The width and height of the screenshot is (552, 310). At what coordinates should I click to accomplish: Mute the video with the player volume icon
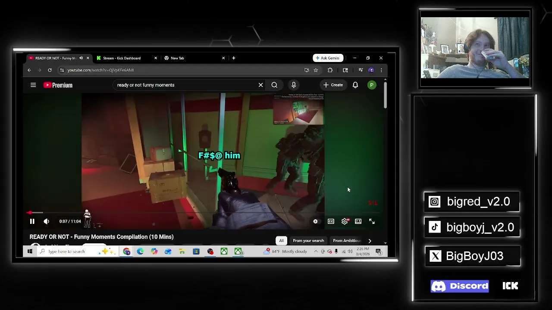[46, 221]
